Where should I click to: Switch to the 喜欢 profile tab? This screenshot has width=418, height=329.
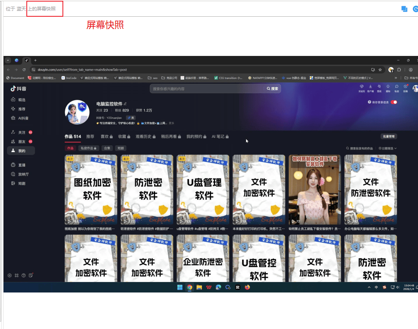[x=104, y=137]
